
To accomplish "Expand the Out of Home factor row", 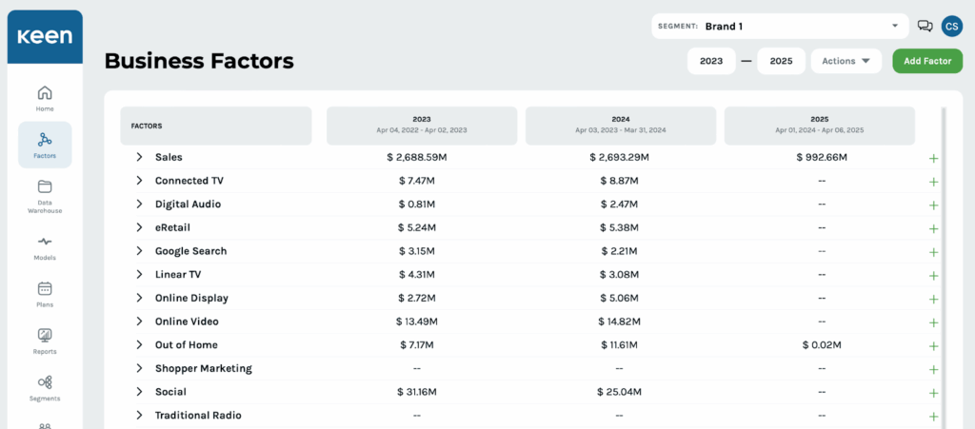I will click(139, 344).
